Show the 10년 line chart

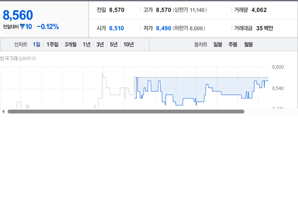(x=129, y=44)
